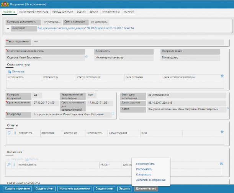
Task: Choose Добавить в избранные menu entry
Action: pyautogui.click(x=151, y=180)
